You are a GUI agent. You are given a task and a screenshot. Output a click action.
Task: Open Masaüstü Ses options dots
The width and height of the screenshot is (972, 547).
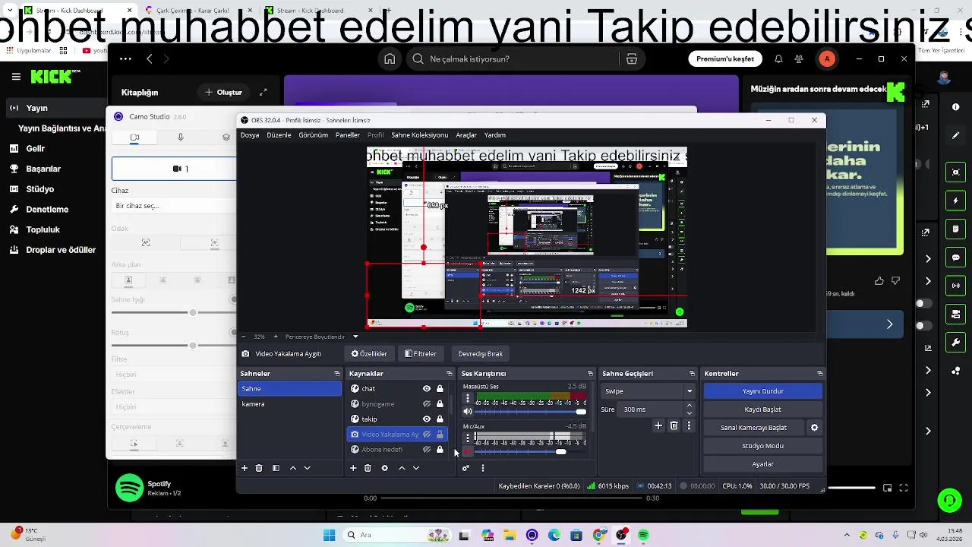click(x=468, y=398)
